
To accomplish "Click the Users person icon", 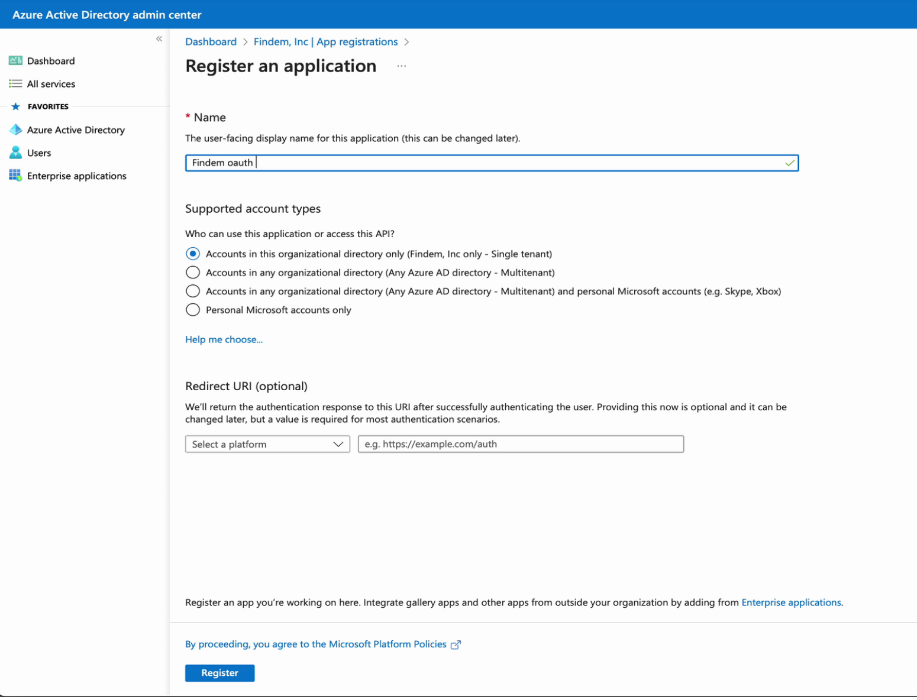I will (15, 153).
